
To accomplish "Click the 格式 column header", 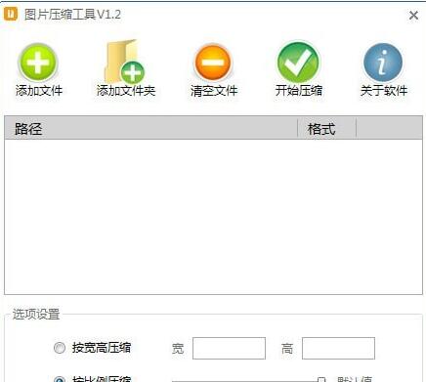I will click(x=327, y=129).
